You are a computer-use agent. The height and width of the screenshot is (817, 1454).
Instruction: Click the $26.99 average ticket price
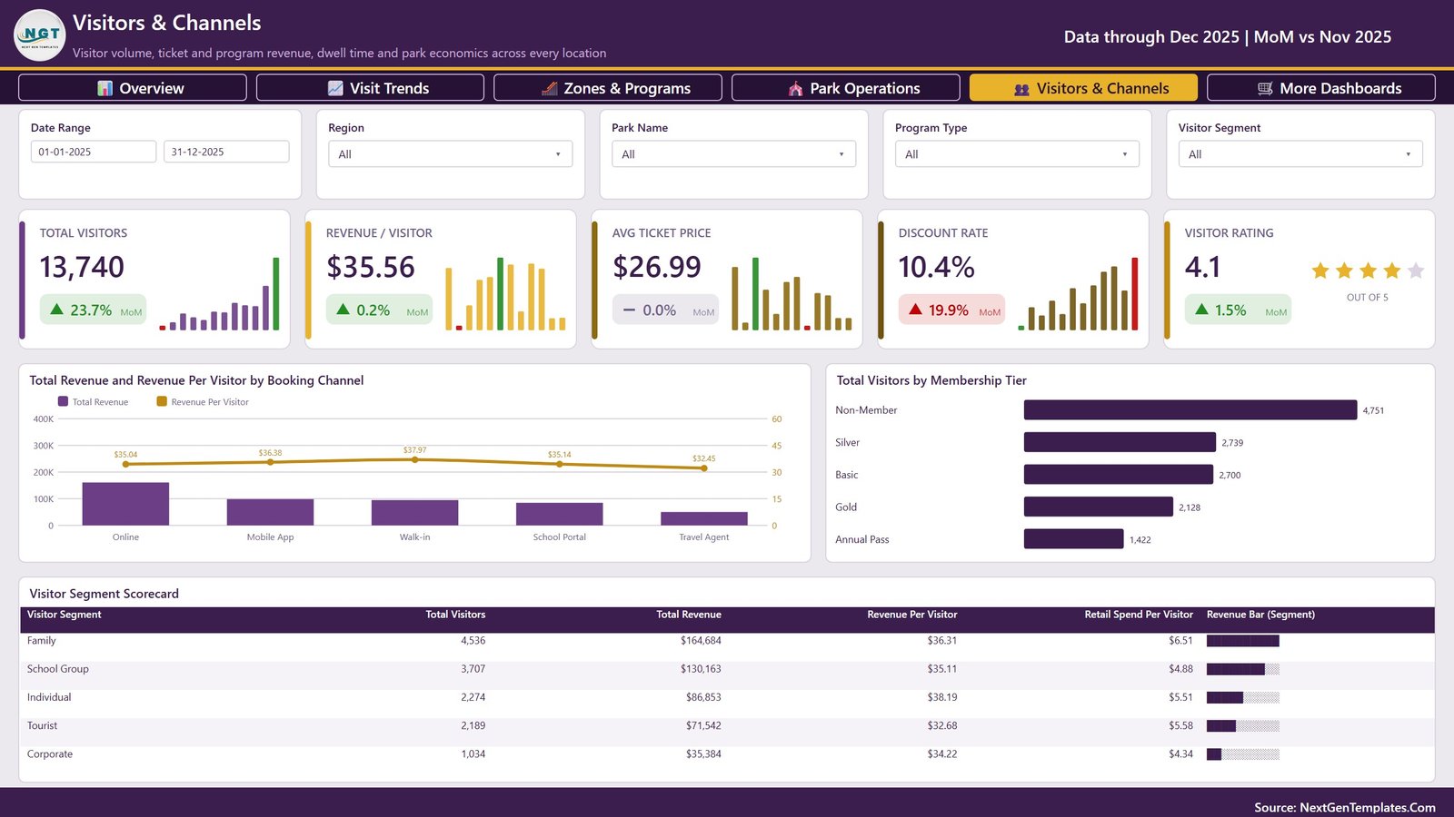(x=657, y=267)
